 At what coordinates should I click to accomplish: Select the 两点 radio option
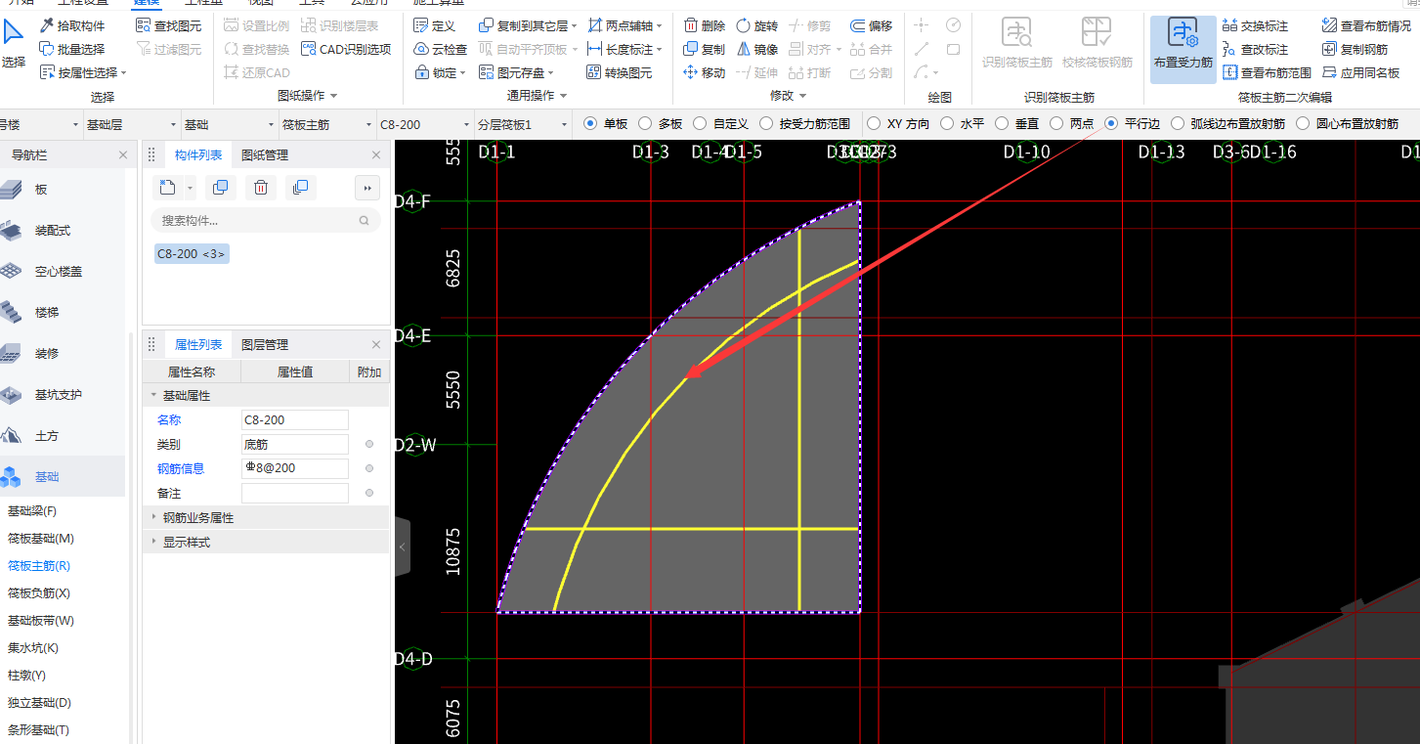point(1071,123)
